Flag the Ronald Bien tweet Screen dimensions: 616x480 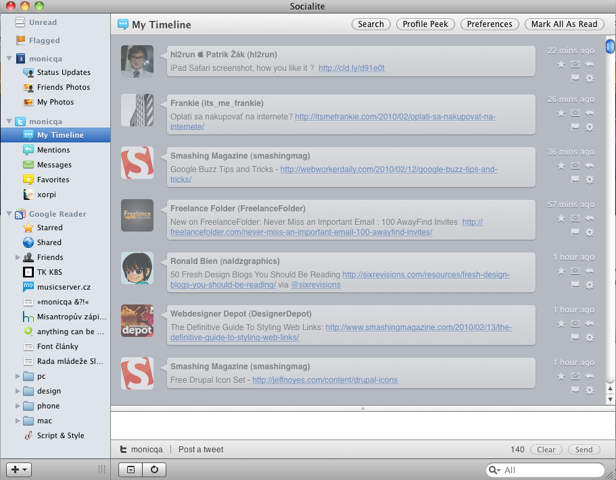point(575,285)
